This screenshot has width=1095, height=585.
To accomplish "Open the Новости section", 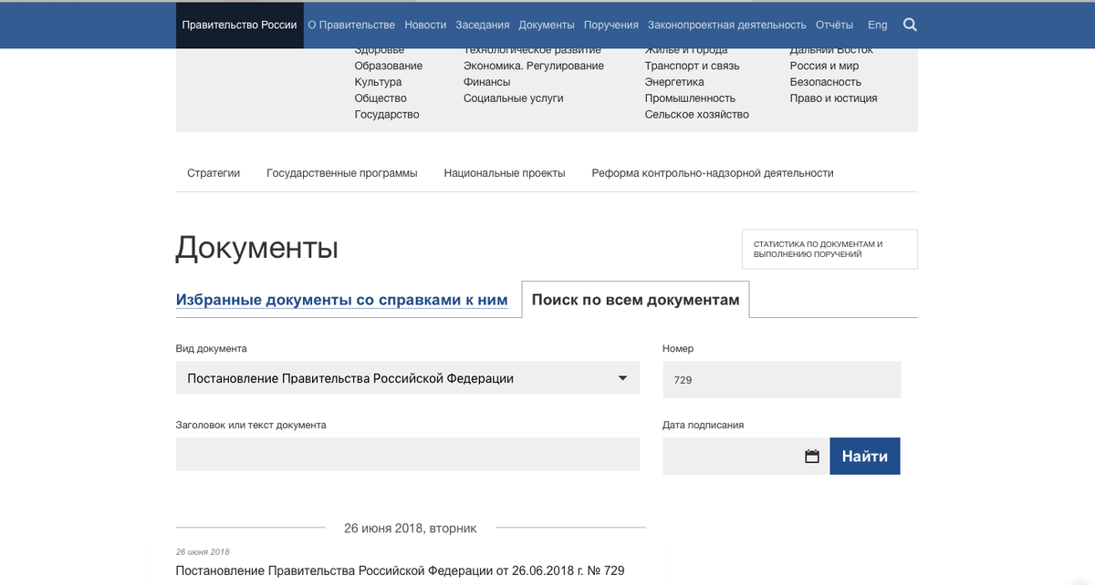I will point(425,25).
